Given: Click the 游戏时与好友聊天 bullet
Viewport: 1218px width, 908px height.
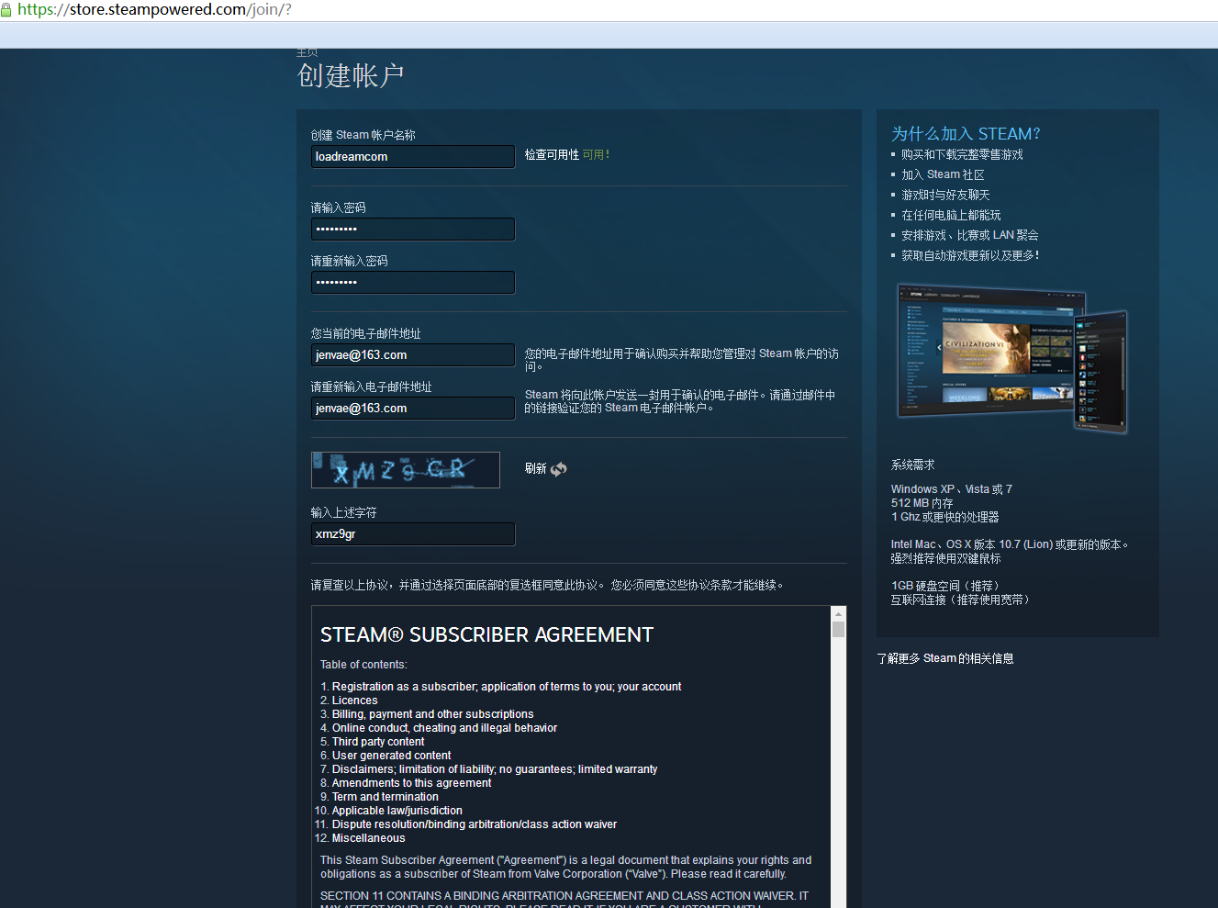Looking at the screenshot, I should coord(945,195).
